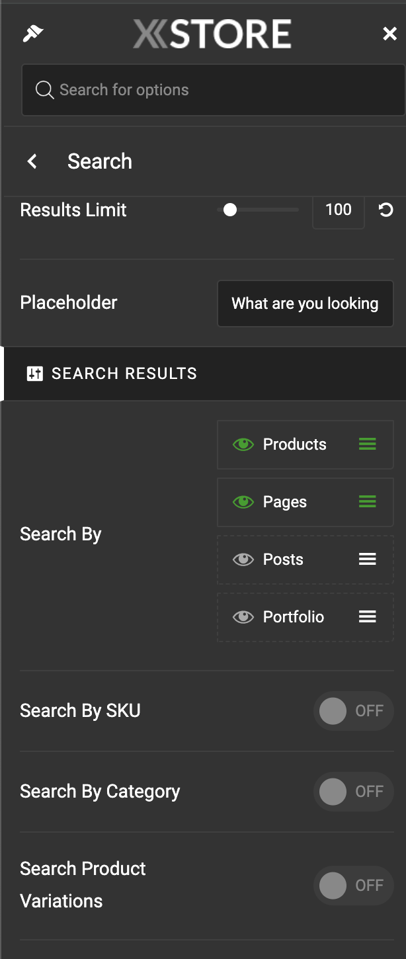Viewport: 406px width, 959px height.
Task: Hide Products via its eye icon
Action: 243,444
